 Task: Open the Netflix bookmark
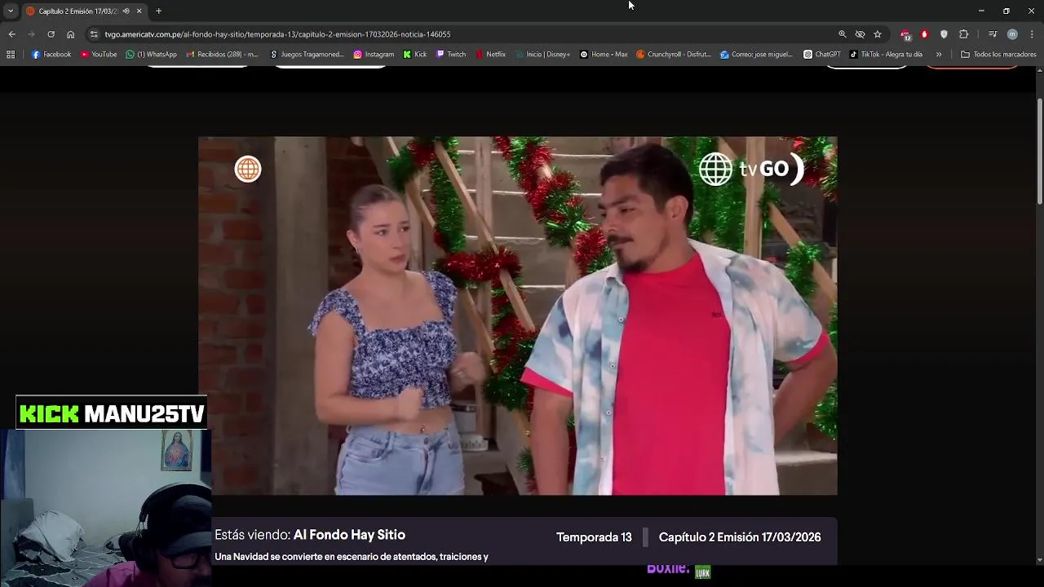click(x=491, y=55)
